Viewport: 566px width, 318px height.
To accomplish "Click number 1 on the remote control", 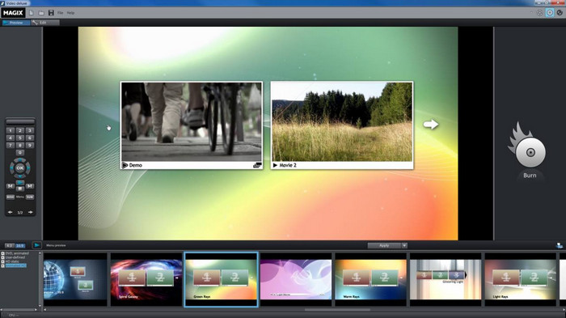I will pos(10,130).
